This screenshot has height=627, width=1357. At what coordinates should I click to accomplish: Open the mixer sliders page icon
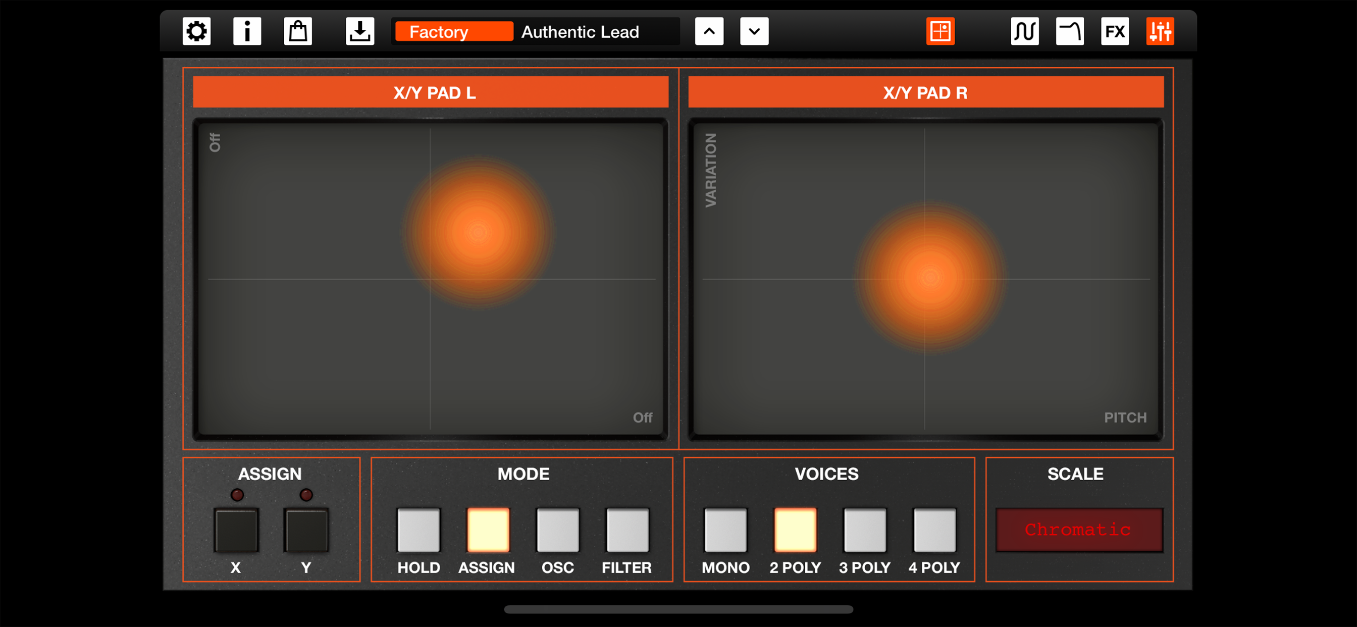pos(1160,32)
